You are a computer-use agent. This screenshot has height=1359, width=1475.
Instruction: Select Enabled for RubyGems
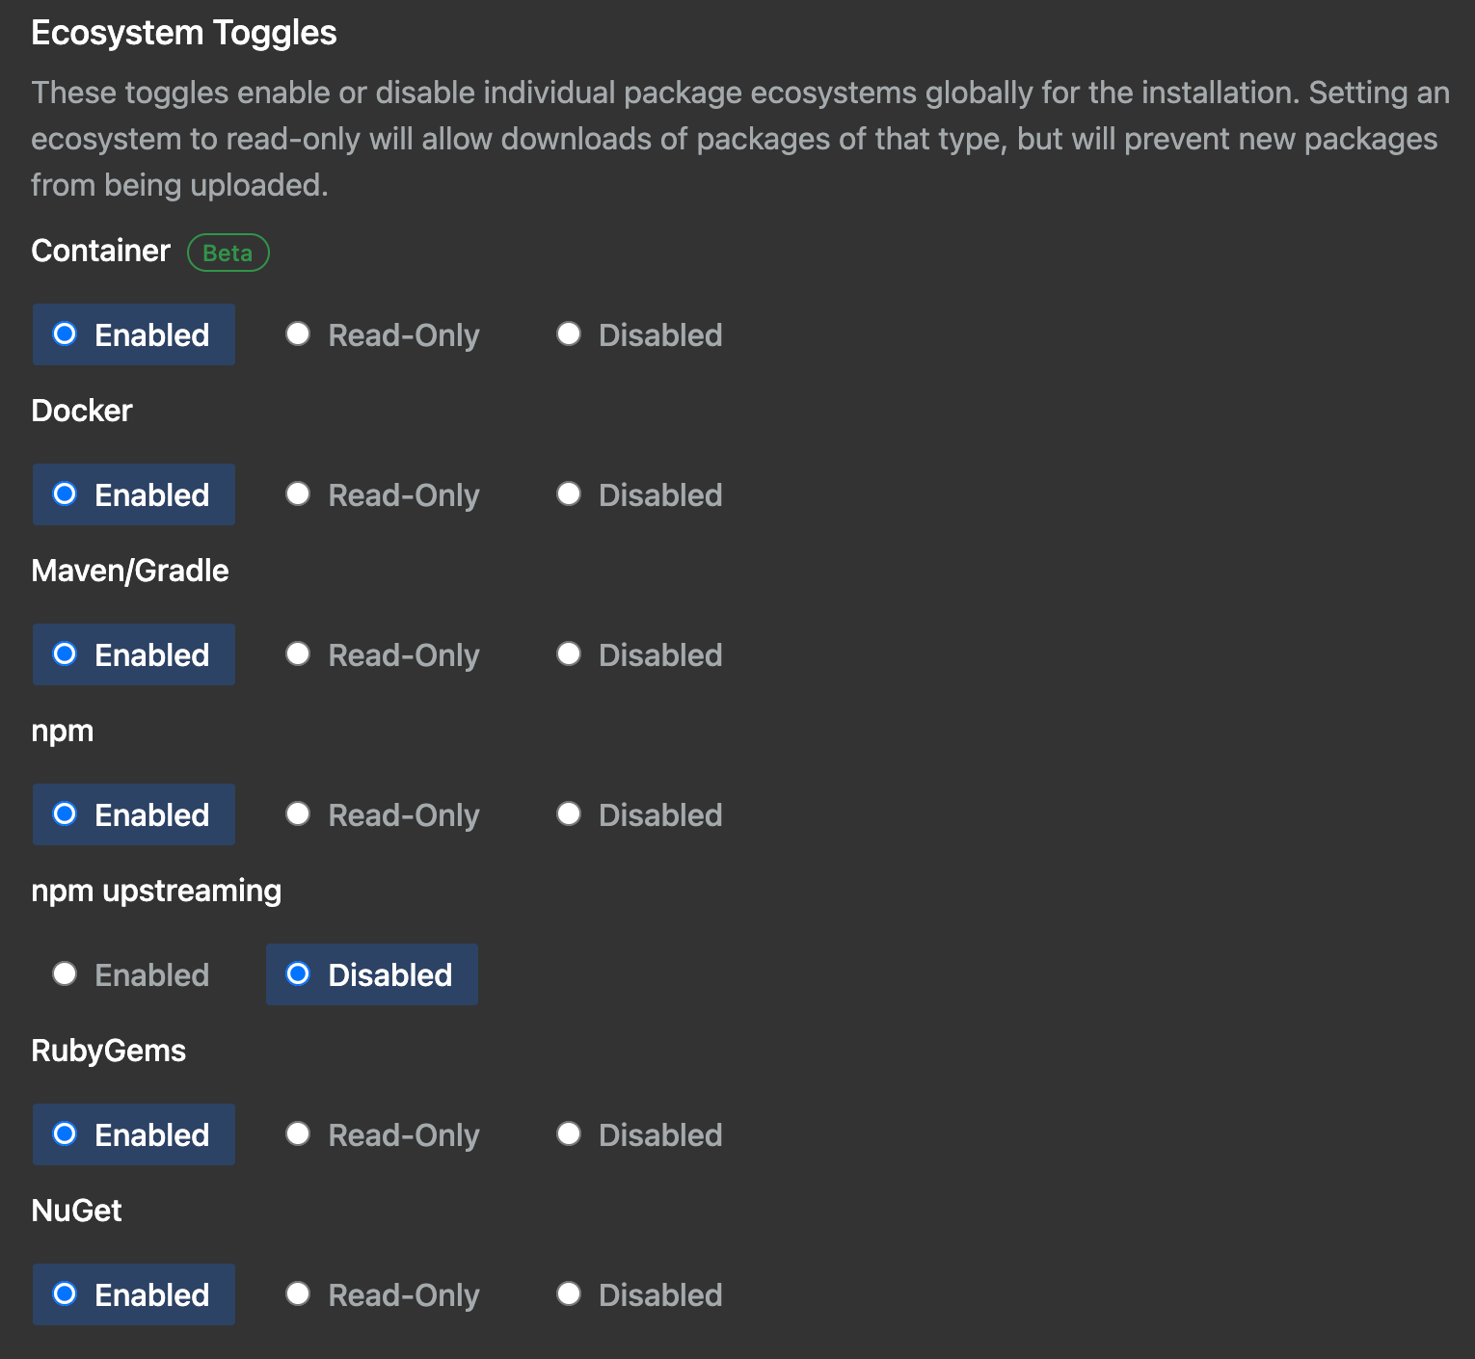click(133, 1134)
